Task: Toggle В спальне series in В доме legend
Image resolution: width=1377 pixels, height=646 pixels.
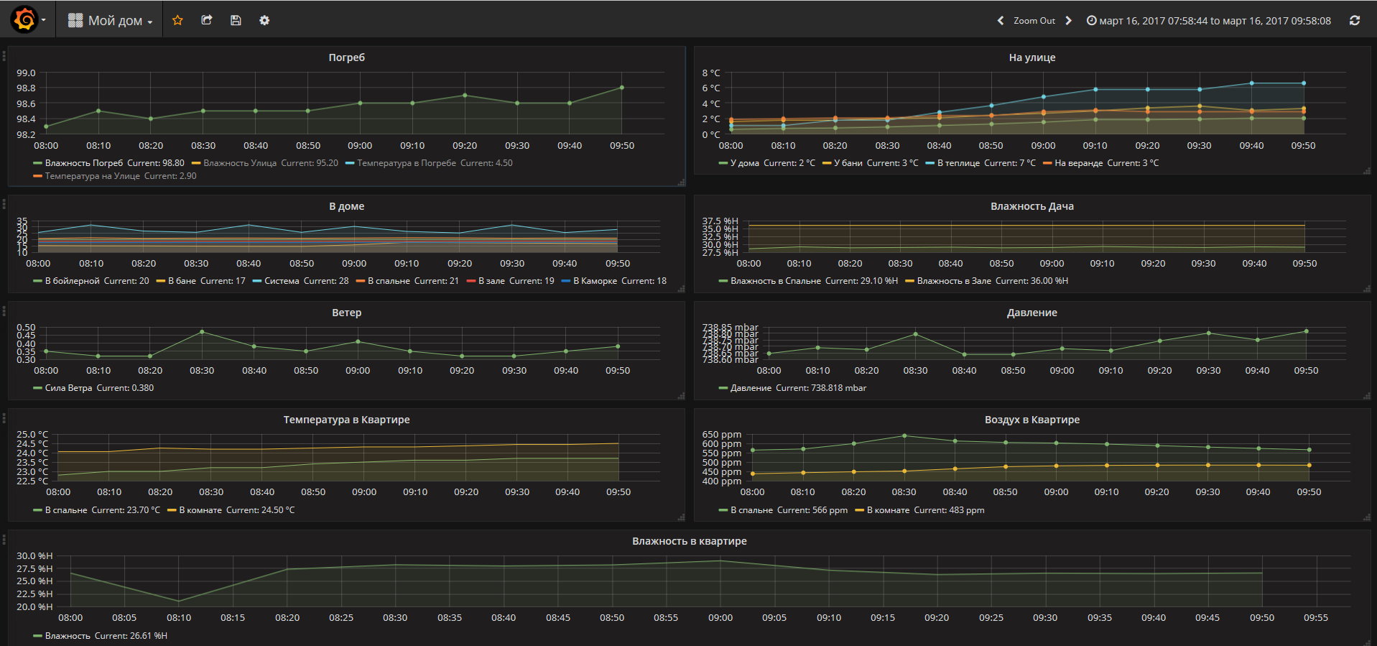Action: pyautogui.click(x=389, y=281)
